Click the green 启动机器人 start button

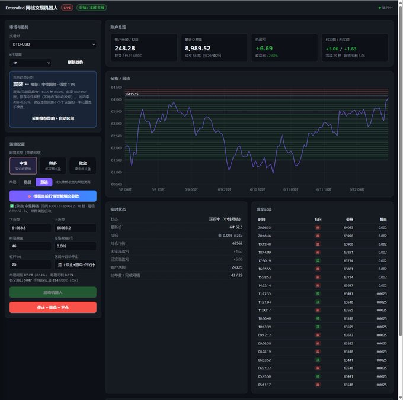click(x=53, y=292)
